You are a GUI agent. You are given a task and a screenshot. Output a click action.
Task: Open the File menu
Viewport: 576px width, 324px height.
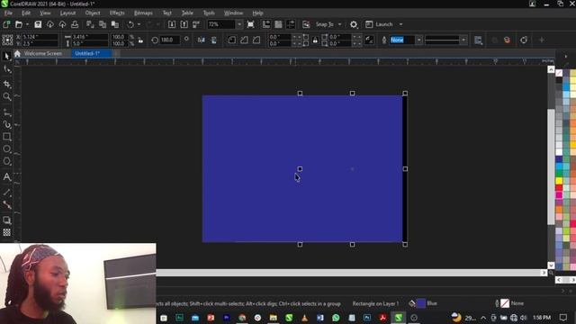click(x=8, y=13)
